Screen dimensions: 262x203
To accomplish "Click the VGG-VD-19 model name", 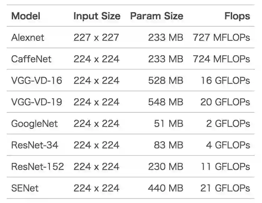I will point(37,102).
